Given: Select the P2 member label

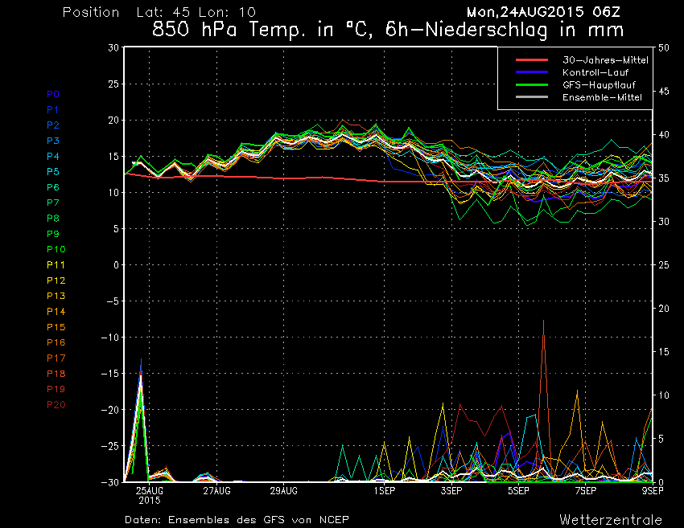Looking at the screenshot, I should [53, 125].
